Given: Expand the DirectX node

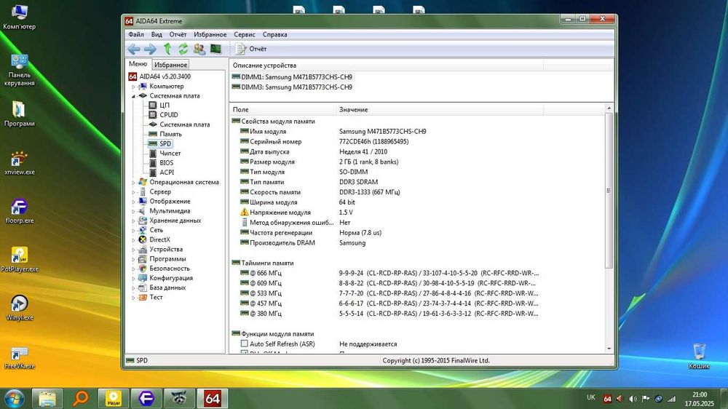Looking at the screenshot, I should (133, 240).
